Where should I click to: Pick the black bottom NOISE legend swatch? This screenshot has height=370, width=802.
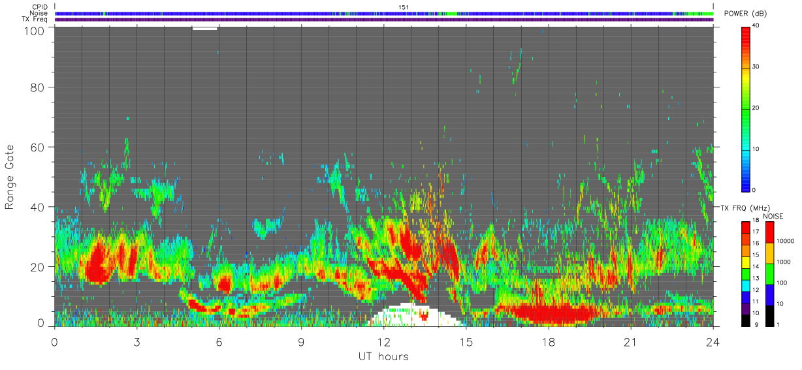pyautogui.click(x=769, y=316)
